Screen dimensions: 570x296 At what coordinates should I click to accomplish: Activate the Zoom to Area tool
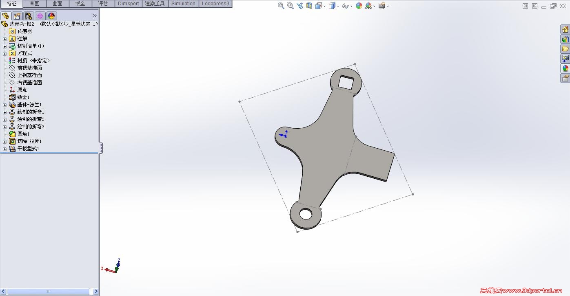[290, 6]
